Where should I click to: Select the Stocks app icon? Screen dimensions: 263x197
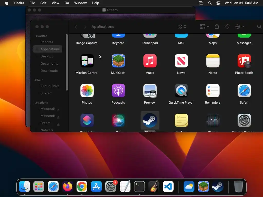[213, 121]
